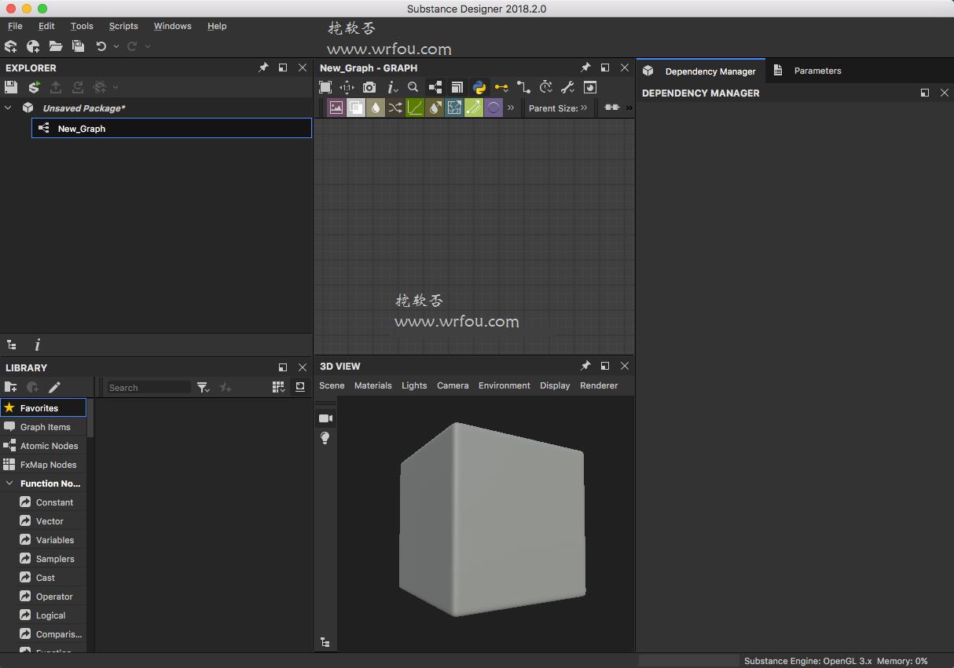Click the 3D View camera icon

click(x=325, y=418)
